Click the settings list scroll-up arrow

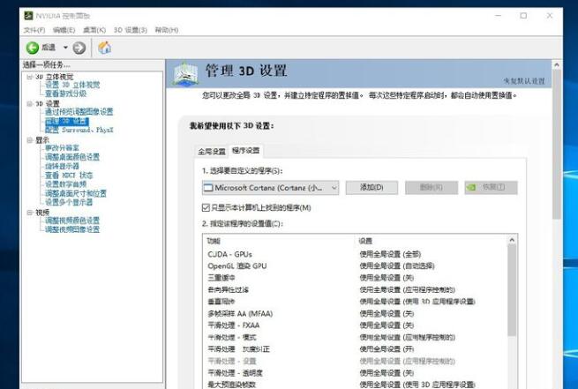tap(512, 240)
